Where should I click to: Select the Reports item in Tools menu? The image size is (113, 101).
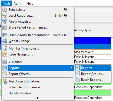coord(38,68)
